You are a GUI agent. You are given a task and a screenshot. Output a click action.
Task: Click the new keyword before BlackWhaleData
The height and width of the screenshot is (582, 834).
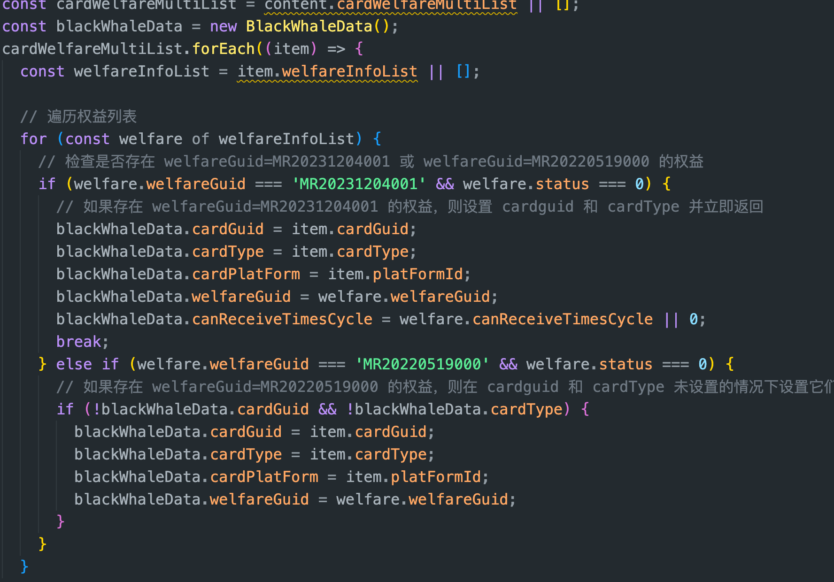(x=223, y=26)
